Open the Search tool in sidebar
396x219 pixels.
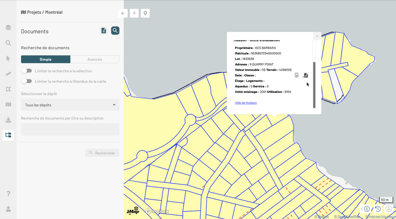coord(8,43)
